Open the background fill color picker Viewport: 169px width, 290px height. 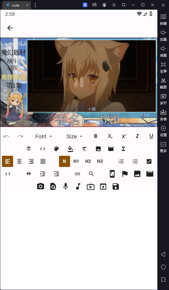71,149
